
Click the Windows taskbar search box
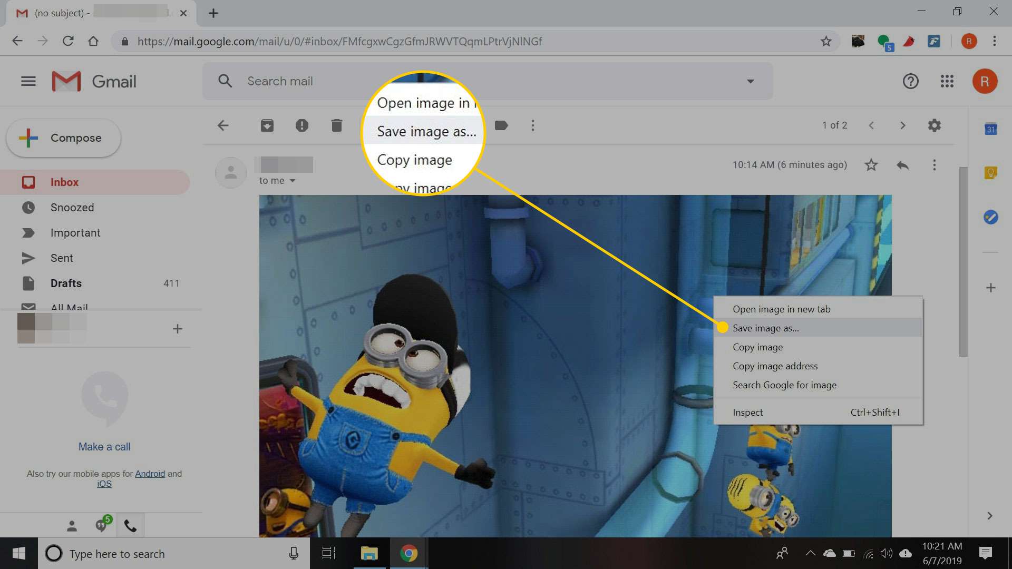[x=174, y=553]
